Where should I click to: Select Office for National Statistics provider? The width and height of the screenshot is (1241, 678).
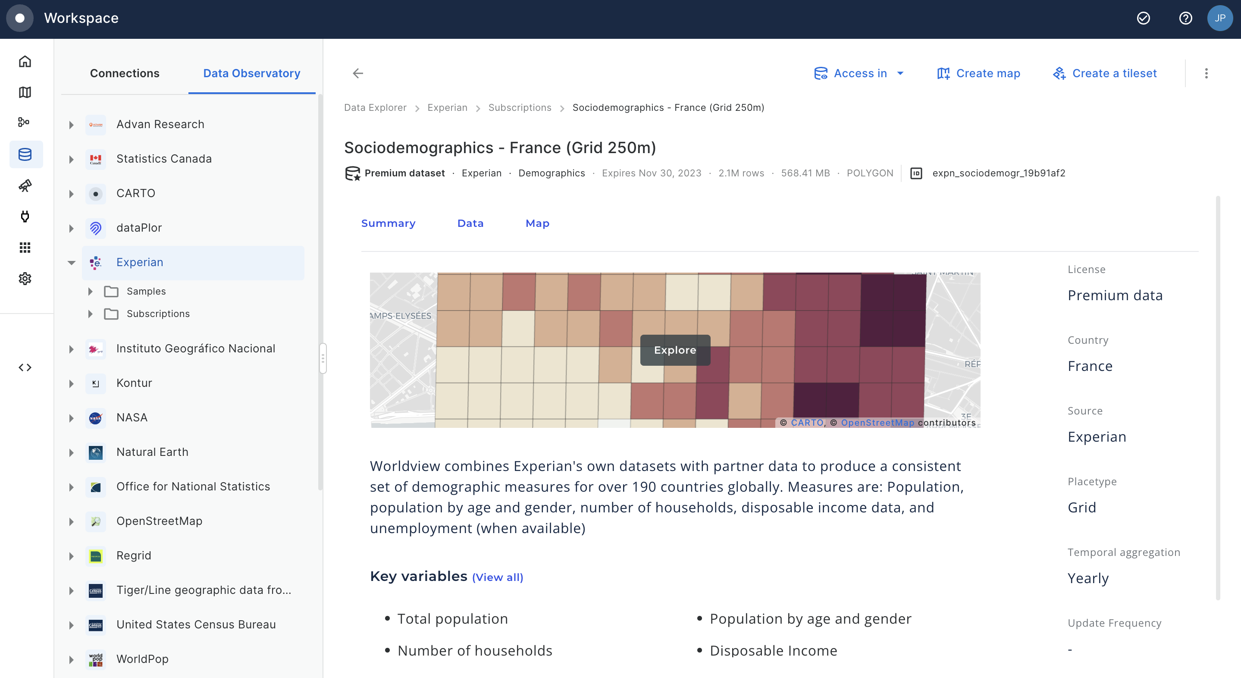pos(193,487)
